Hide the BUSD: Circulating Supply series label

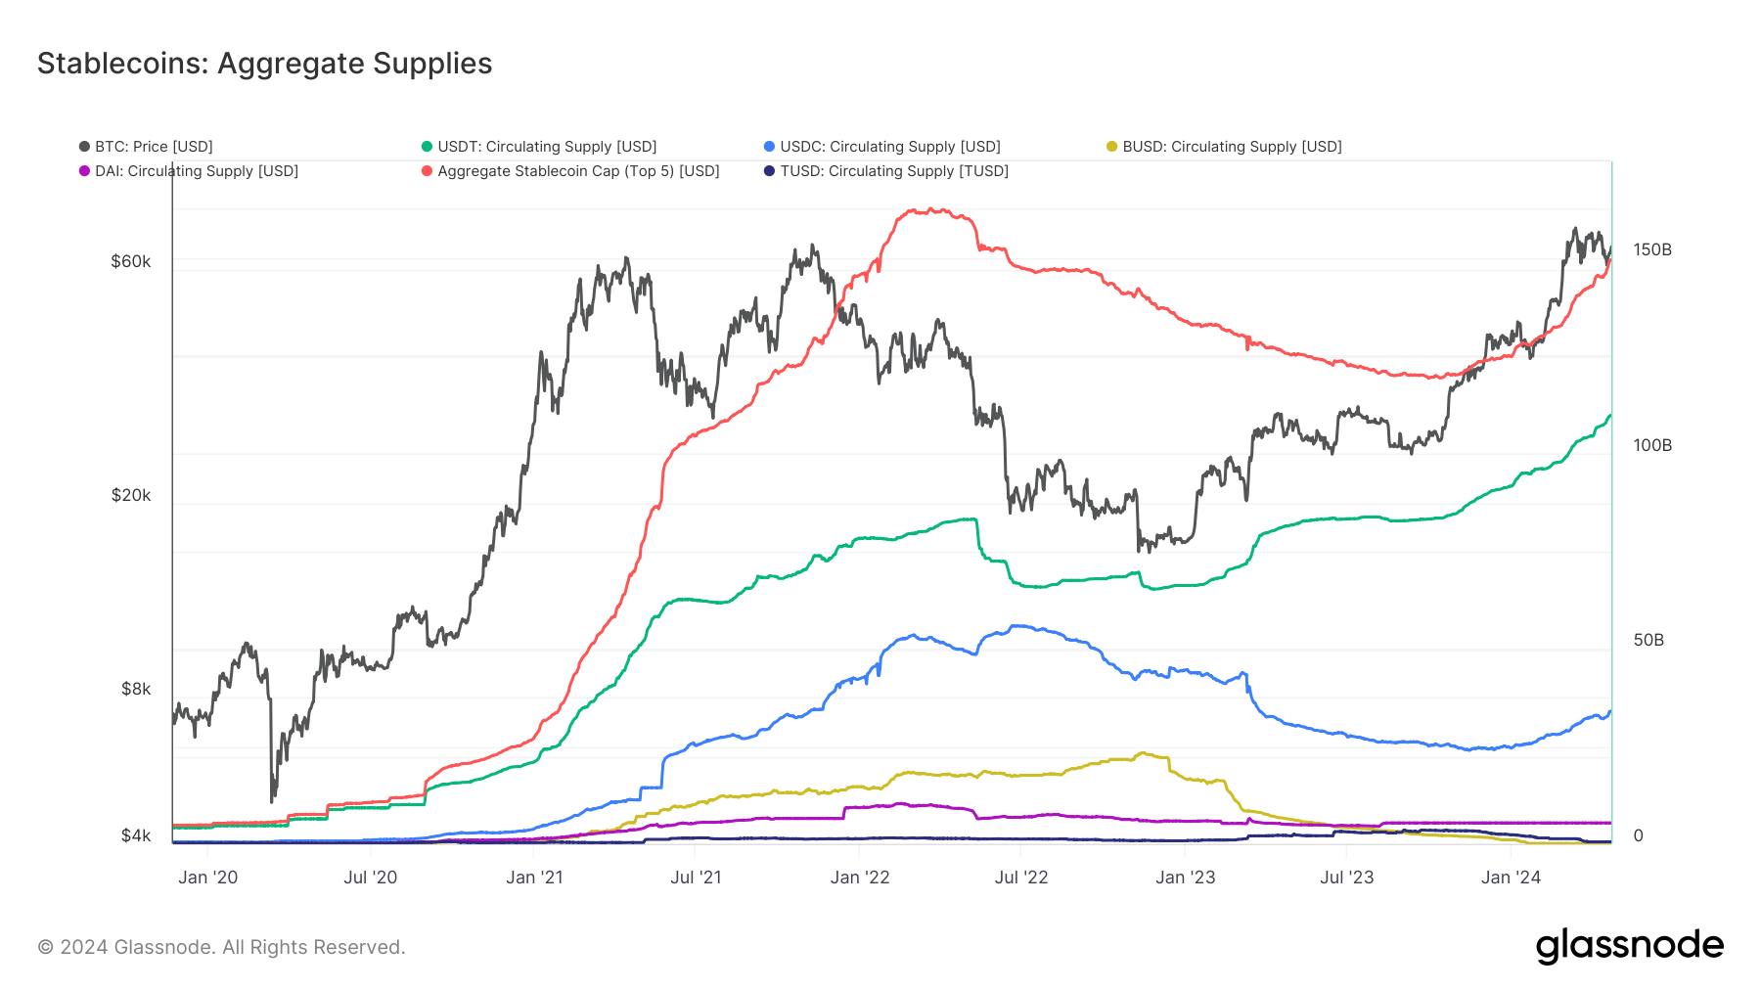[x=1232, y=147]
